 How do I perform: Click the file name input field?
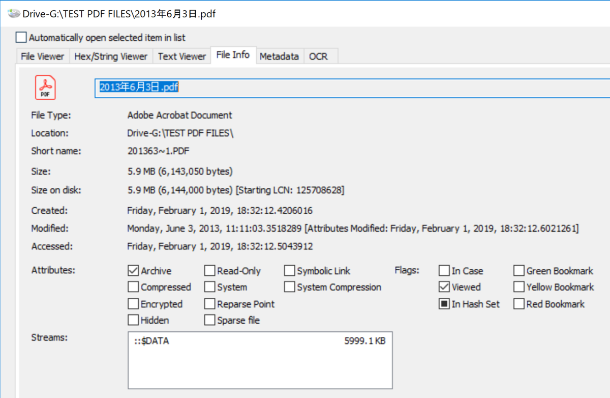point(352,88)
